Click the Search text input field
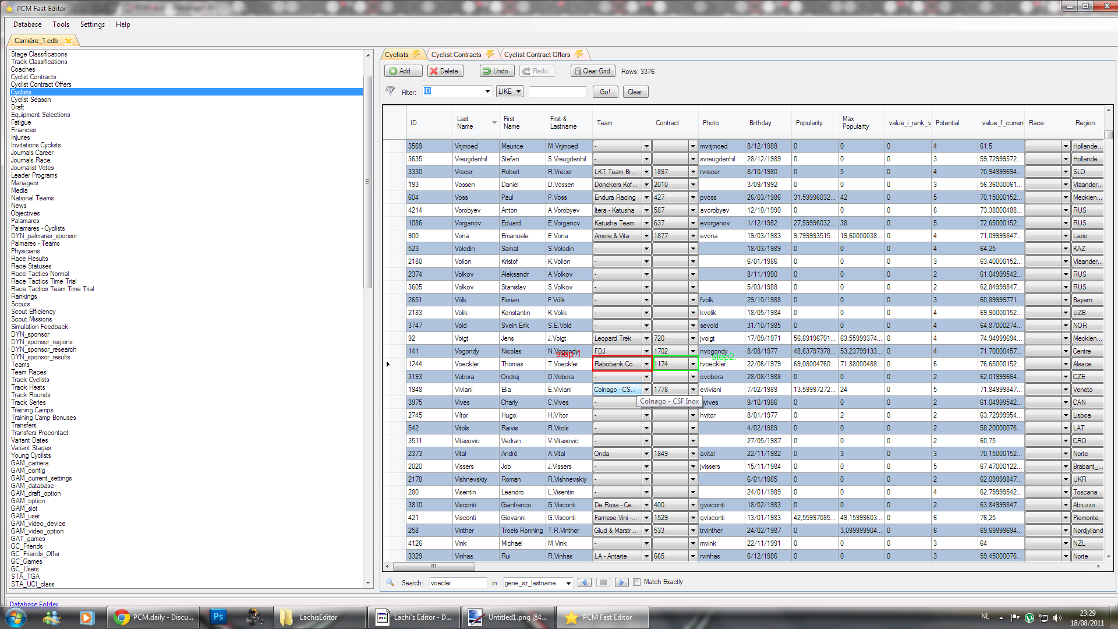 (x=457, y=583)
